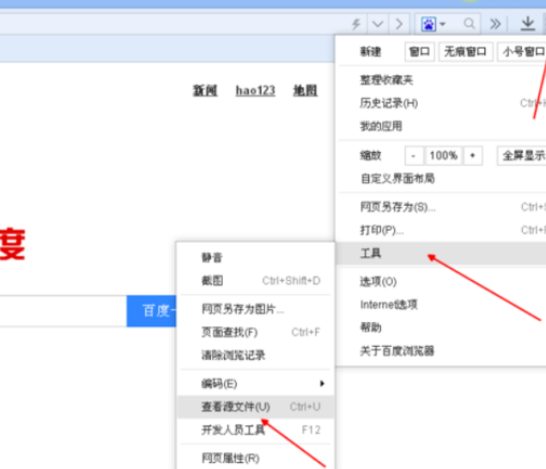Choose 网页另存为图片... submenu item

[x=255, y=309]
